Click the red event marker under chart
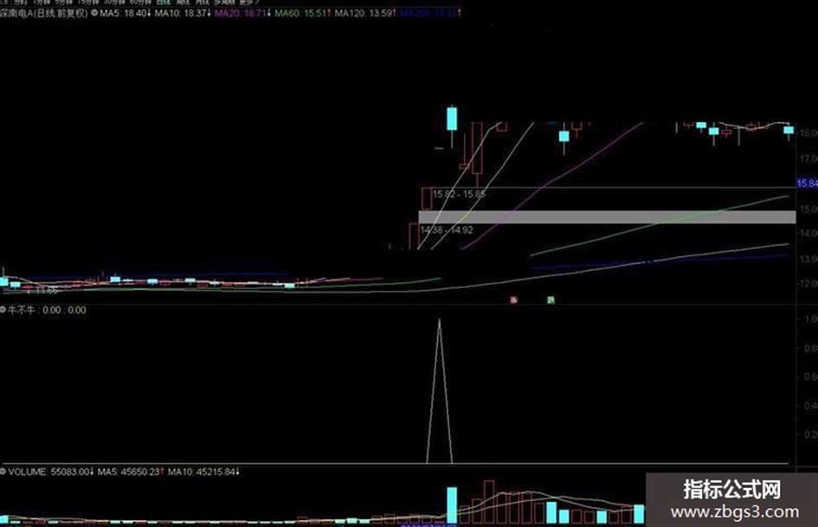Screen dimensions: 818x527 (x=514, y=300)
